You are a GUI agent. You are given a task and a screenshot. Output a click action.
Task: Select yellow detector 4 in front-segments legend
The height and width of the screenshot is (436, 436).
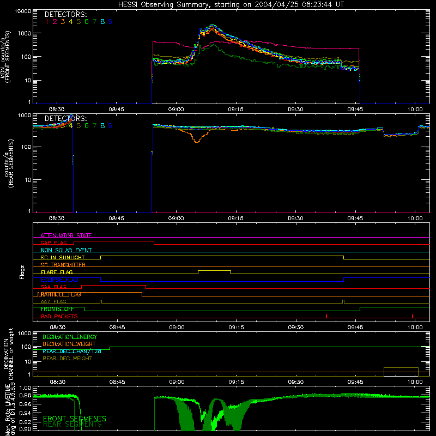[71, 22]
